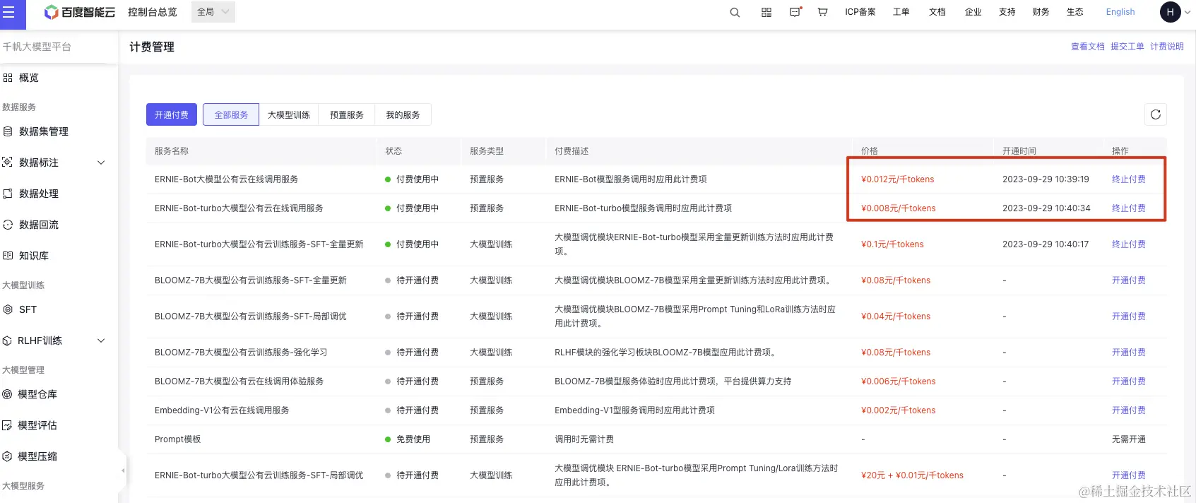Click the SFT sidebar icon
The image size is (1196, 503).
(8, 309)
